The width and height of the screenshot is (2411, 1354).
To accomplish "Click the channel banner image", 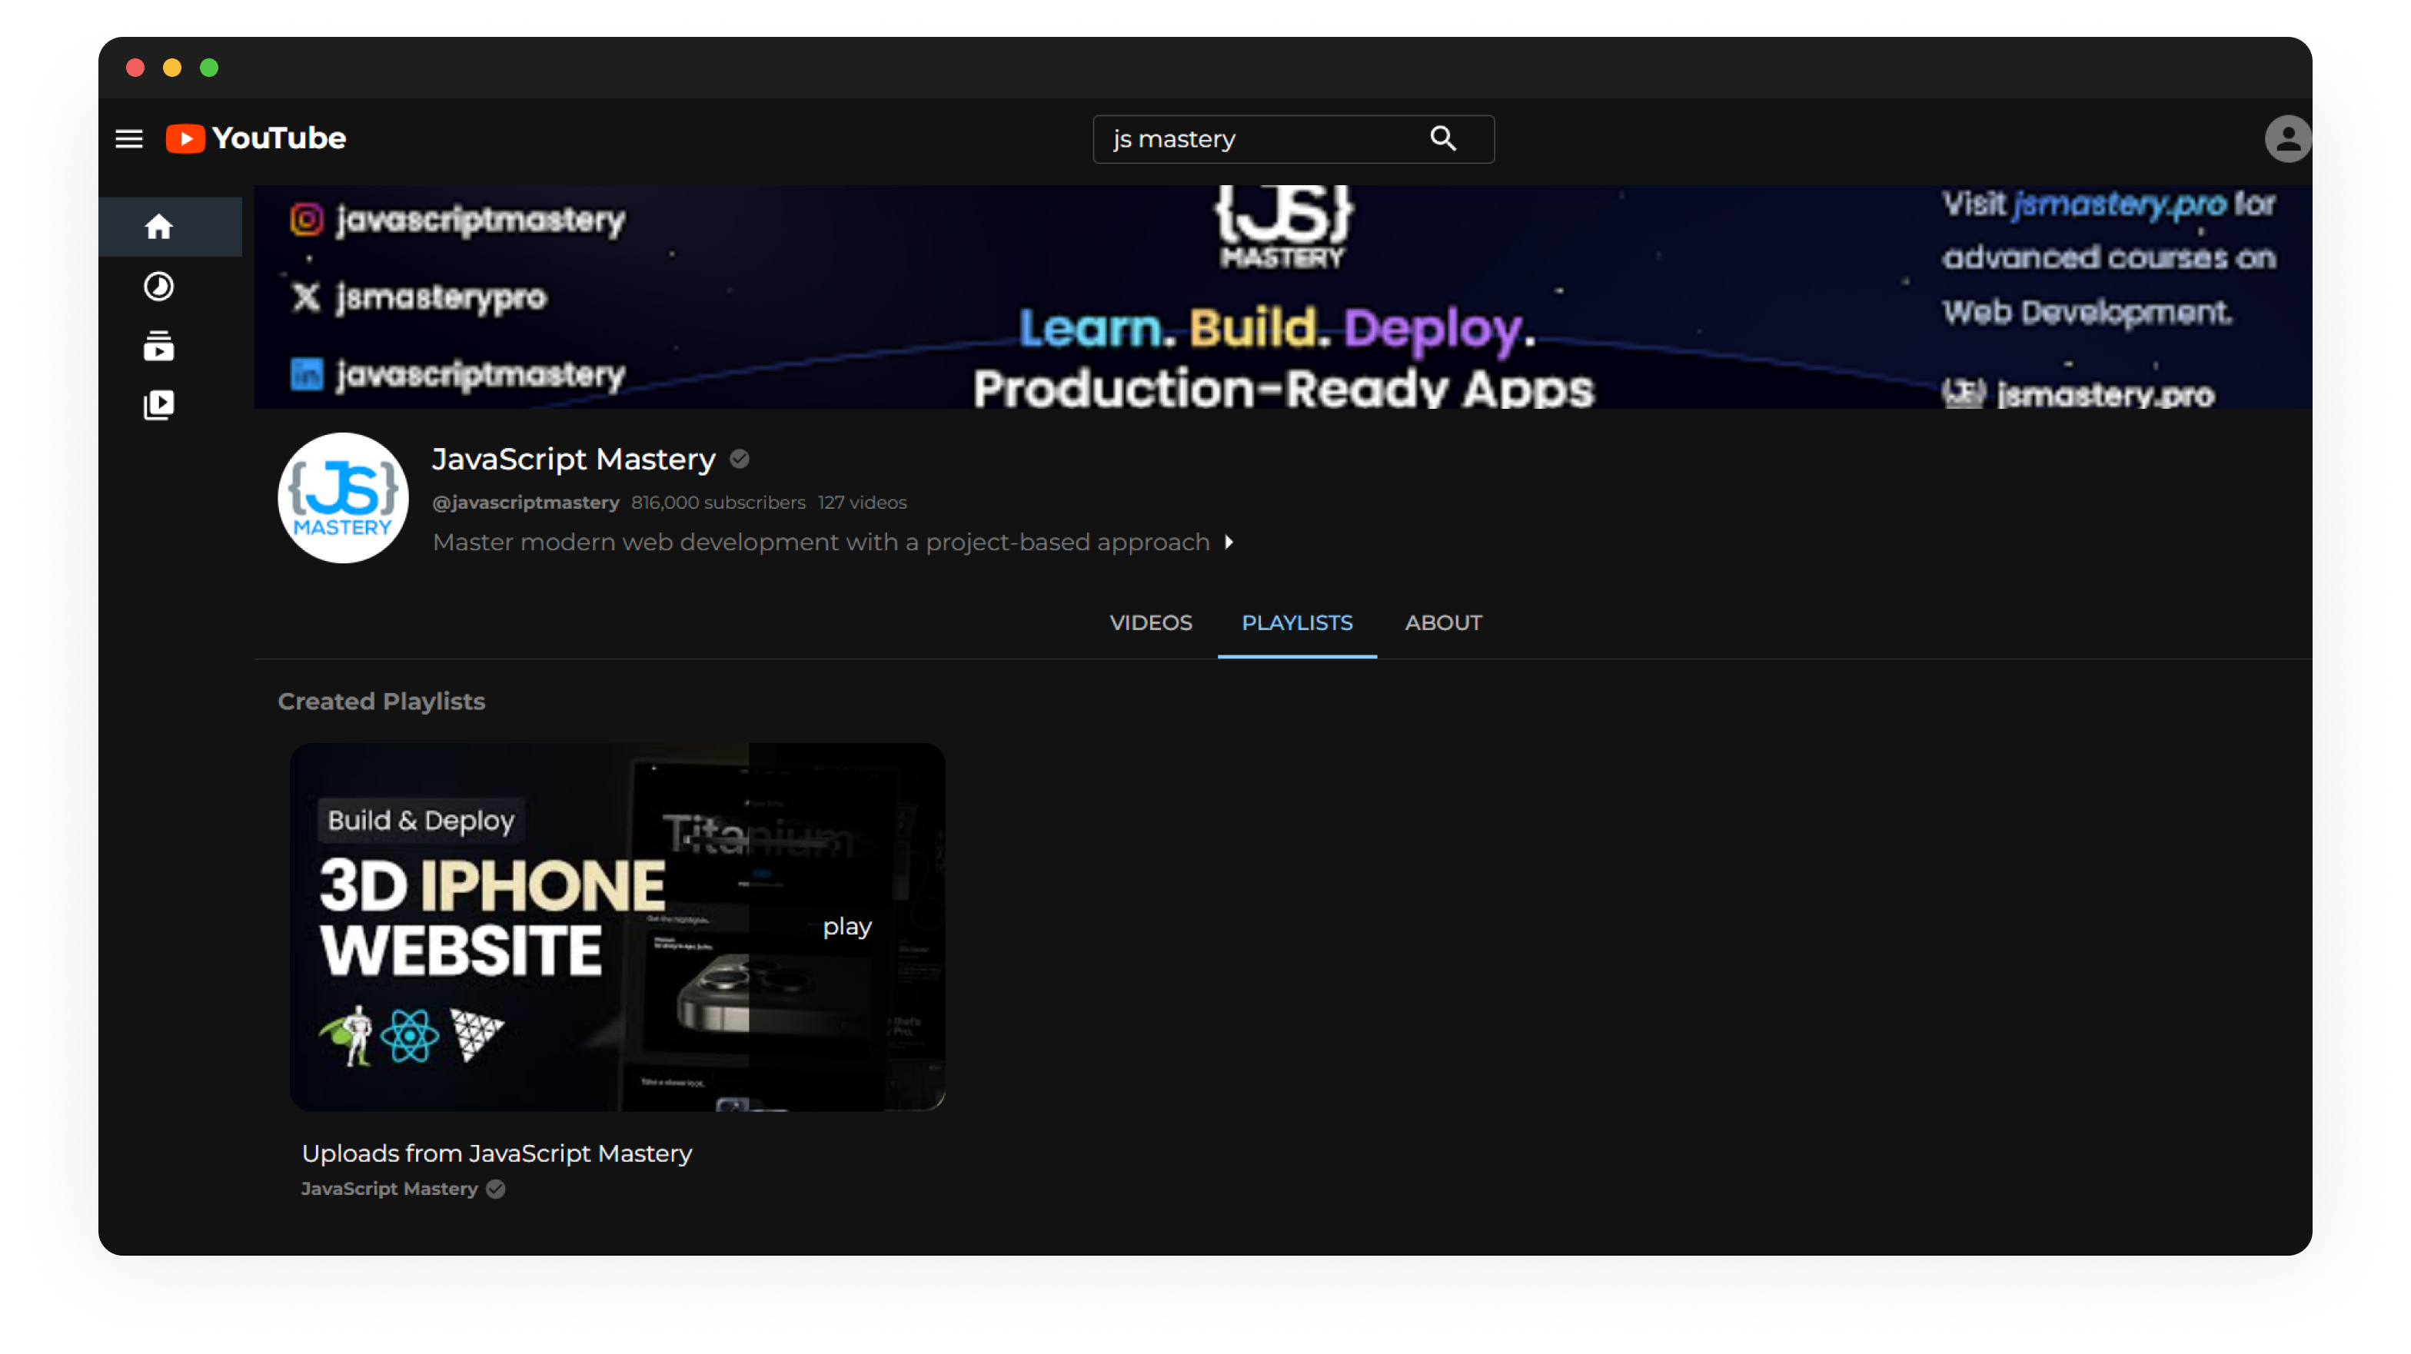I will pos(1283,297).
